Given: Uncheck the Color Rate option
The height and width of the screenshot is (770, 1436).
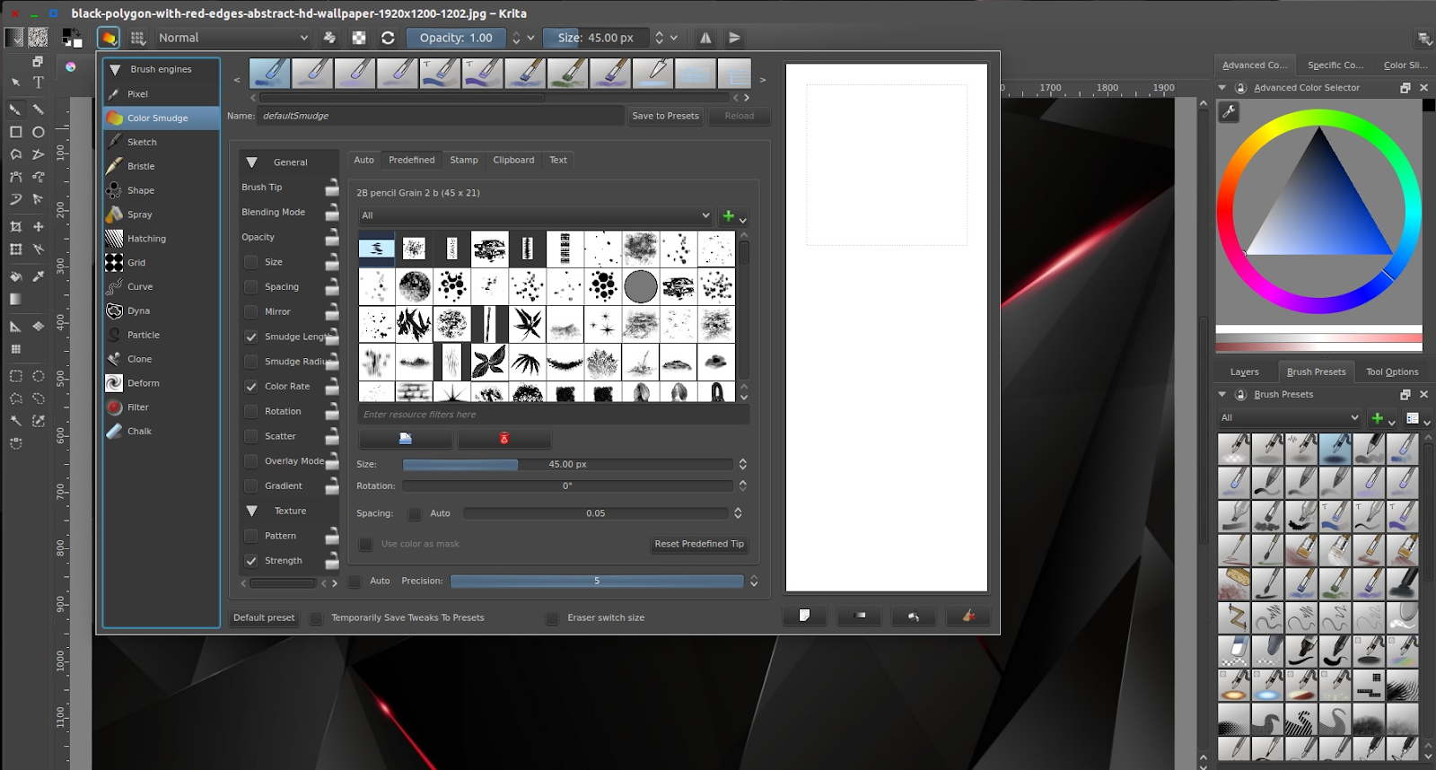Looking at the screenshot, I should [x=251, y=387].
